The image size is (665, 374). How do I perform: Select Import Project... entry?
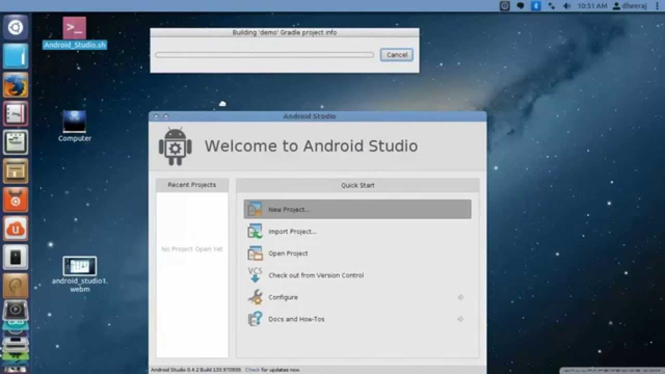pyautogui.click(x=357, y=231)
